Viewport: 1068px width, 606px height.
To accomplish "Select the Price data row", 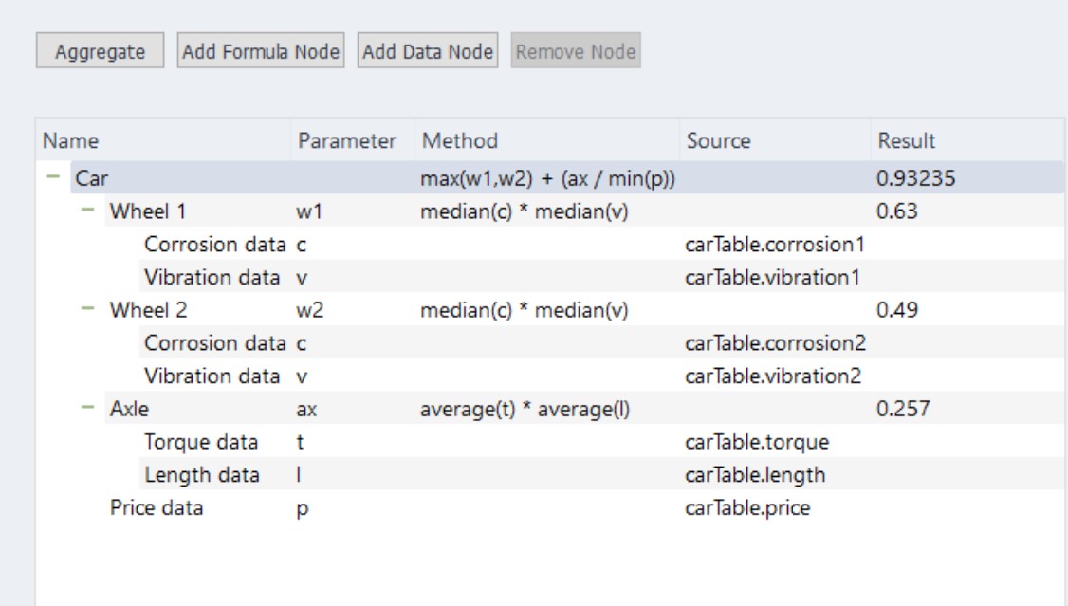I will click(157, 508).
